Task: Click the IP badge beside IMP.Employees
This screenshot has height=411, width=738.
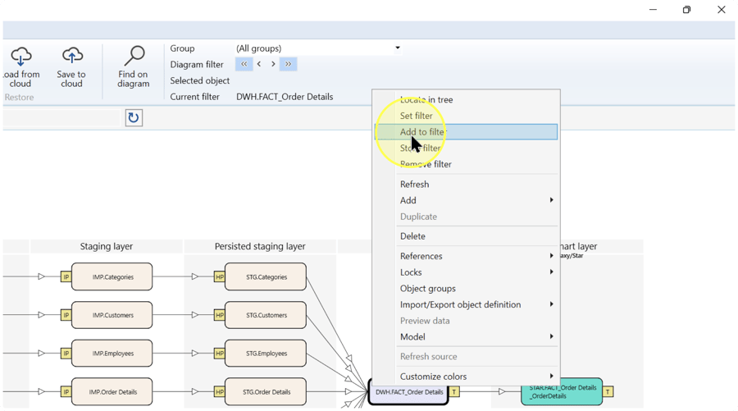Action: pyautogui.click(x=66, y=353)
